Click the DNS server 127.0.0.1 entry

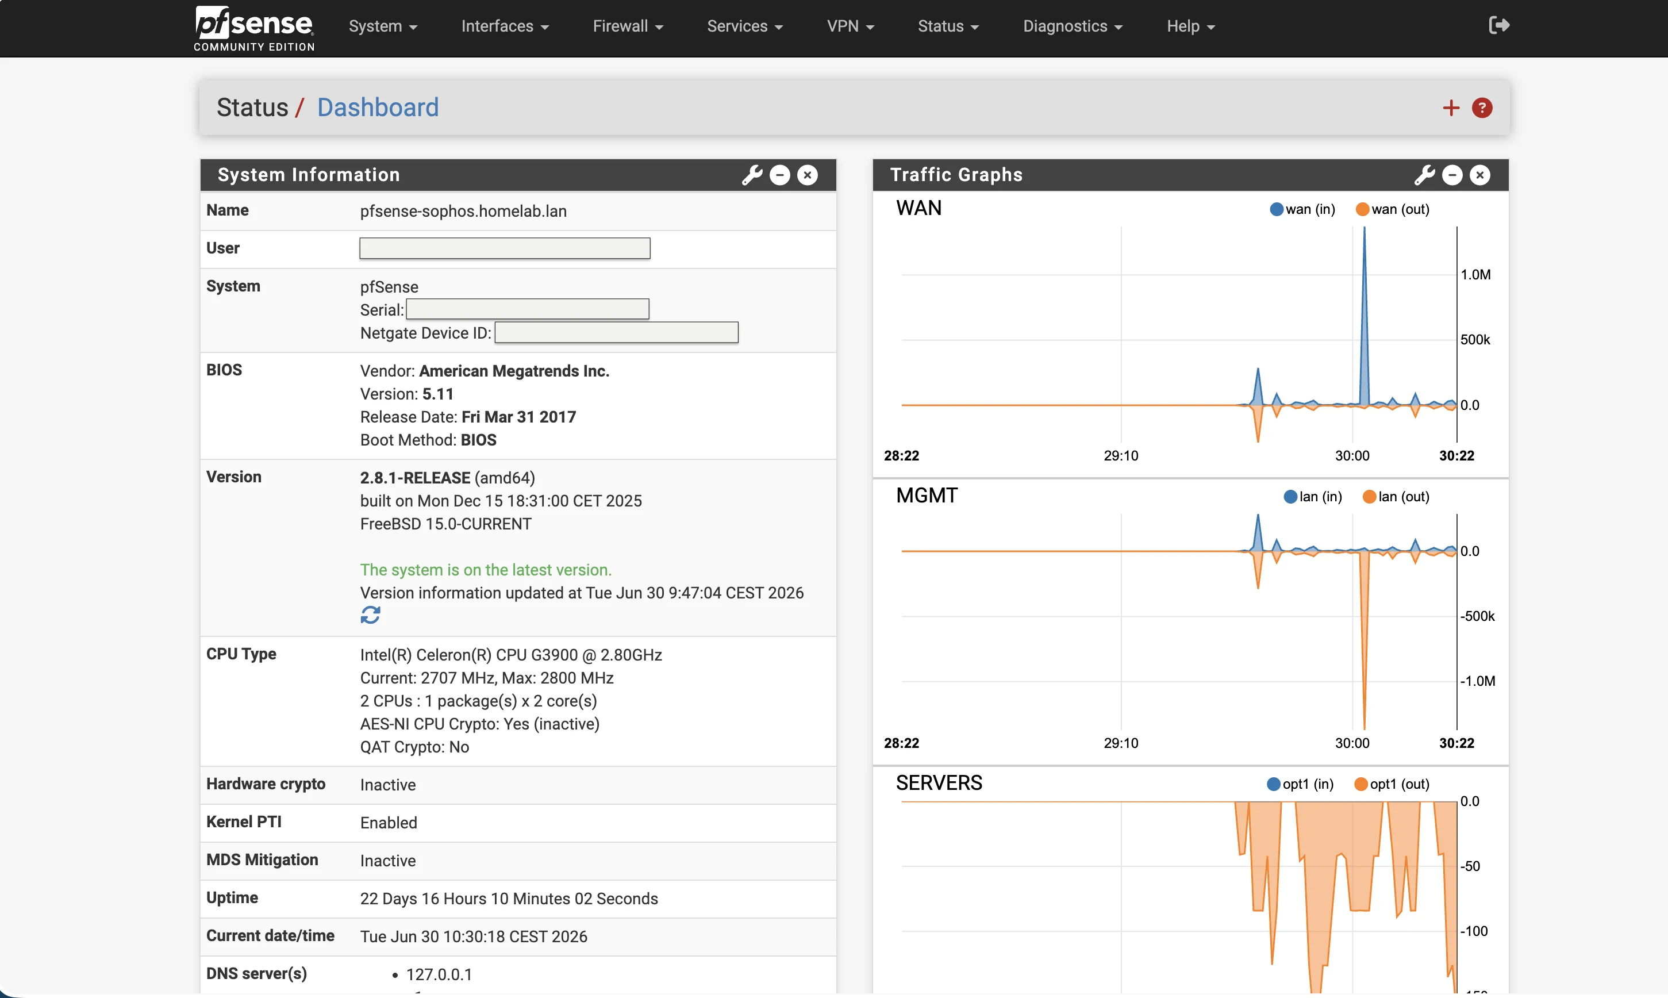pyautogui.click(x=439, y=974)
